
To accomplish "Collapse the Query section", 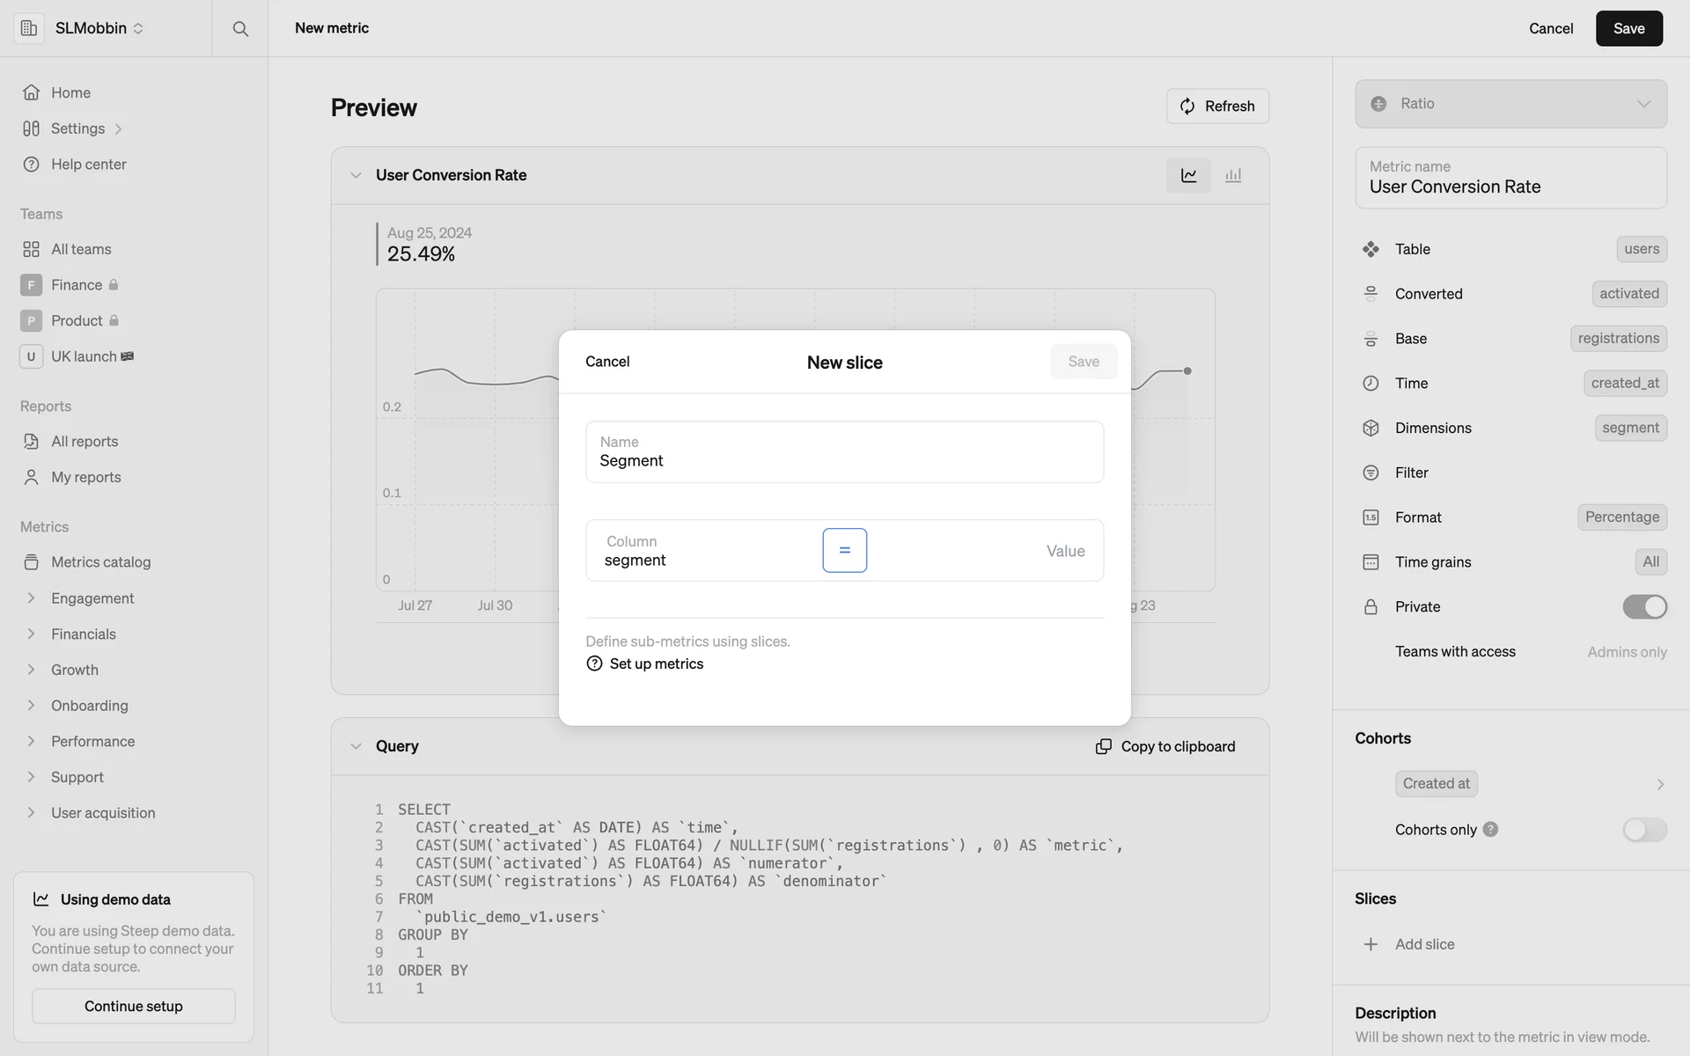I will tap(356, 746).
